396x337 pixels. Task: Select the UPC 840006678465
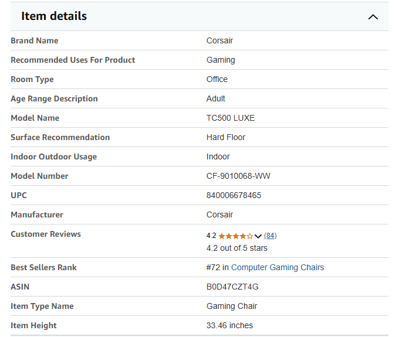tap(234, 196)
